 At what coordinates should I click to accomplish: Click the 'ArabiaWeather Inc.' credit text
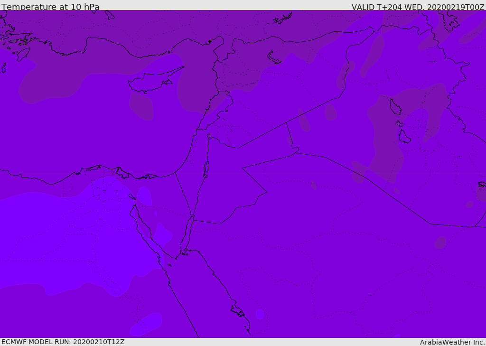(452, 342)
